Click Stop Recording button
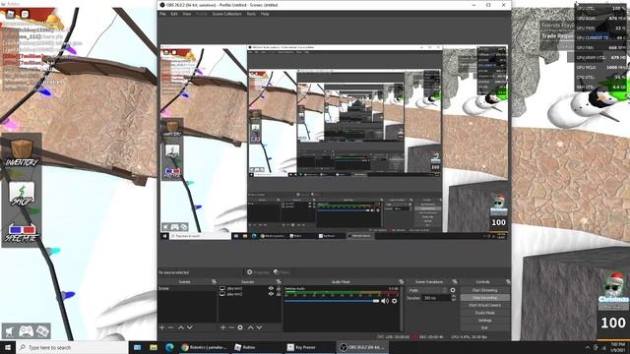This screenshot has width=630, height=354. point(485,298)
